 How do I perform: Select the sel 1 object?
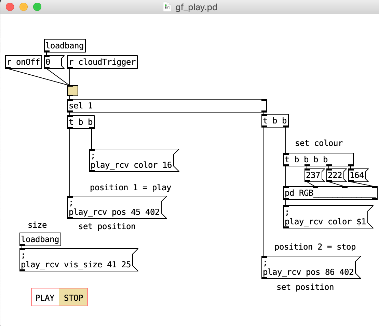tap(167, 106)
